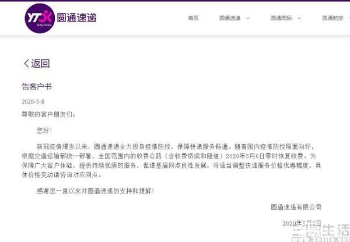
Task: Click the line beginning 新冠疫情爆发以来
Action: pos(176,146)
